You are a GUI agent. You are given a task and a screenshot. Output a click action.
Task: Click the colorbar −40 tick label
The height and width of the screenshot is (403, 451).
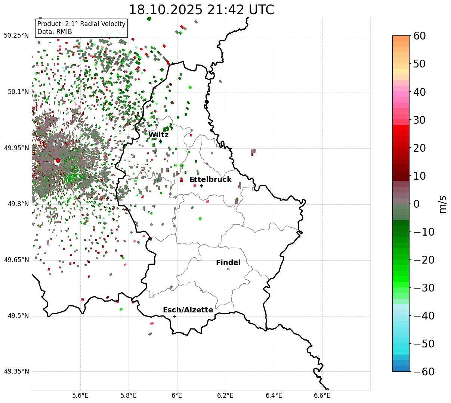(424, 316)
